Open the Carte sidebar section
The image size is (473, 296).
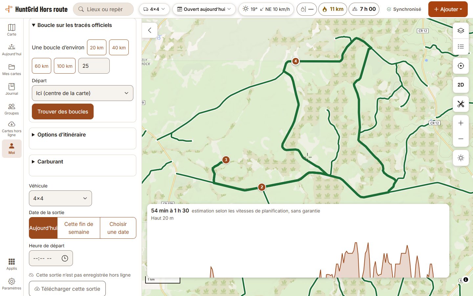tap(11, 30)
